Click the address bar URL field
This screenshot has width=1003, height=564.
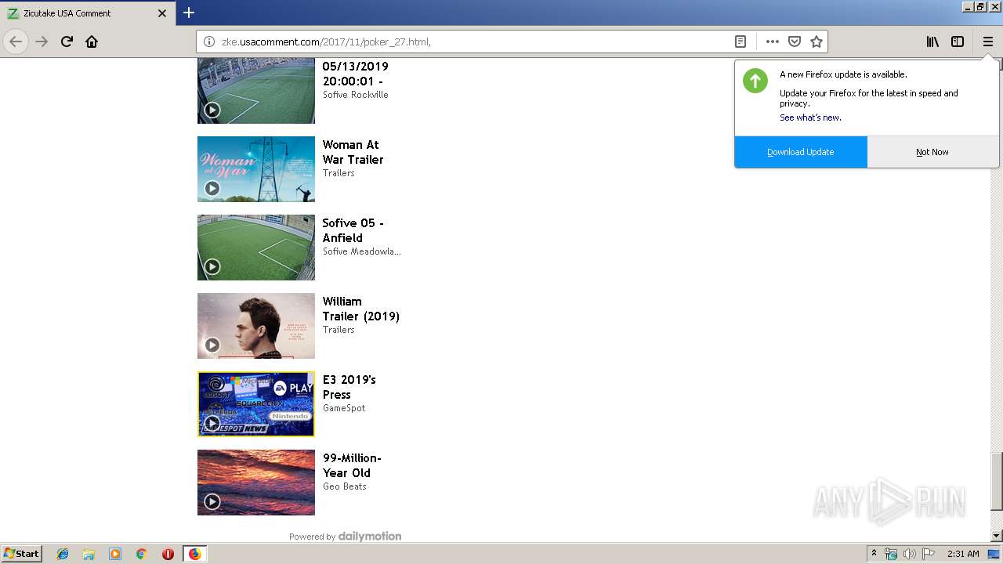470,42
